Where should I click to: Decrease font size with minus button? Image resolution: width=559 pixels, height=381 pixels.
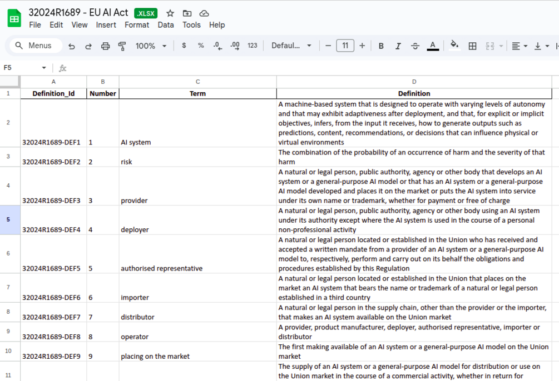point(328,46)
